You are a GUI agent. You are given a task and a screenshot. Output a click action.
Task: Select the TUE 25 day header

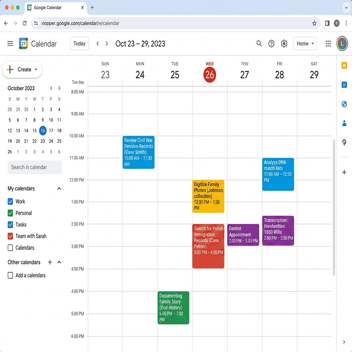tap(175, 70)
